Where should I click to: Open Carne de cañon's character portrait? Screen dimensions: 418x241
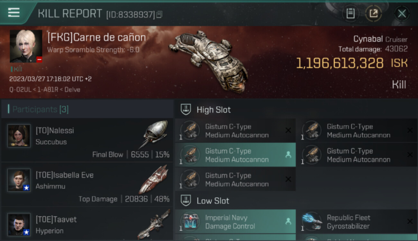(26, 46)
